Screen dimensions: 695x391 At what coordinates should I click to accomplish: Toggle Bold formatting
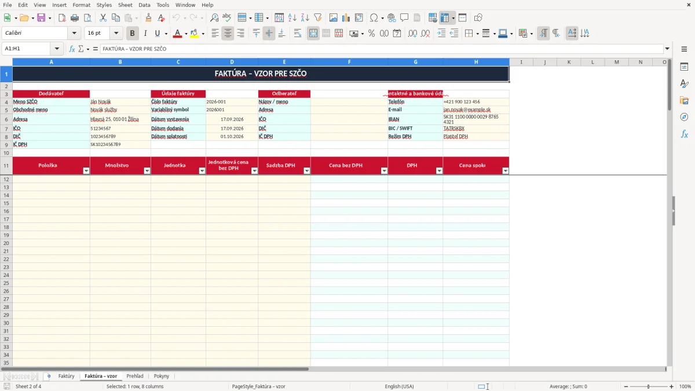132,34
